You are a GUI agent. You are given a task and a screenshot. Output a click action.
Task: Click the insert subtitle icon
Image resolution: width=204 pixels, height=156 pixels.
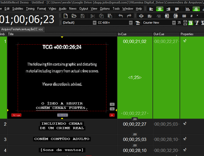pyautogui.click(x=167, y=16)
